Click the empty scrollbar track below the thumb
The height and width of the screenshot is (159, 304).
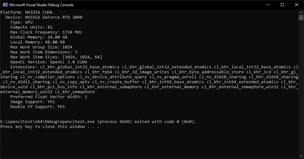(301, 87)
